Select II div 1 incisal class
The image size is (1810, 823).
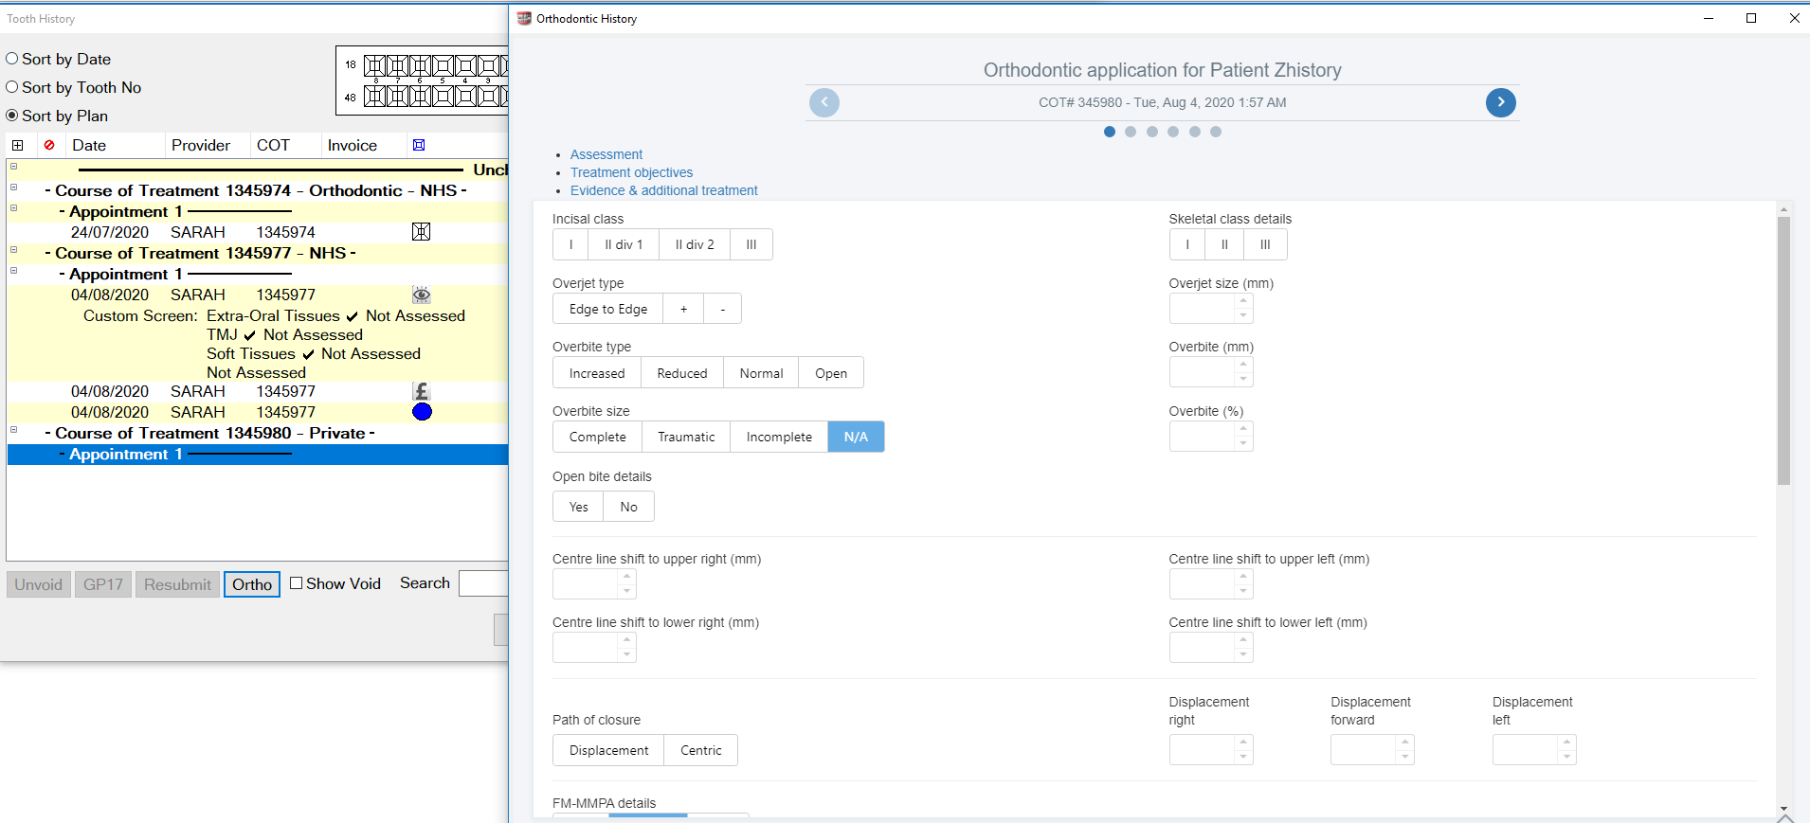point(623,244)
